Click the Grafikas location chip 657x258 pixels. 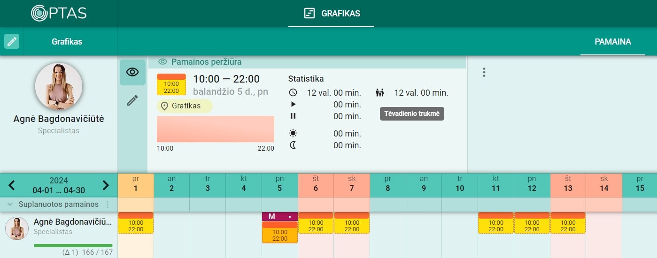click(185, 106)
